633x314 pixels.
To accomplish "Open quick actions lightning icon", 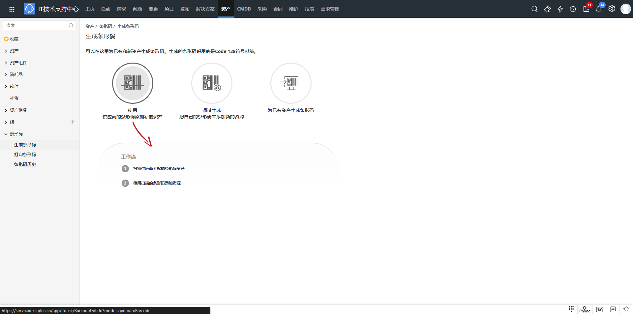I will tap(560, 9).
